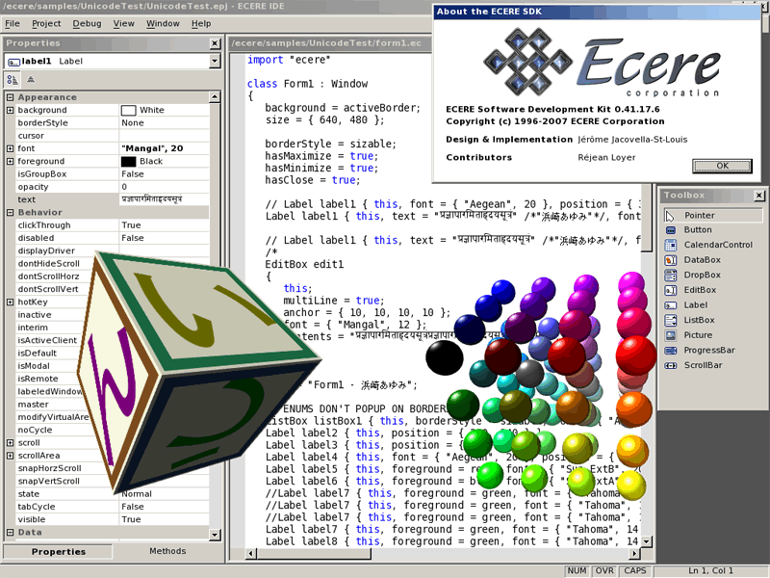Switch to the Methods tab
The image size is (770, 578).
click(167, 552)
